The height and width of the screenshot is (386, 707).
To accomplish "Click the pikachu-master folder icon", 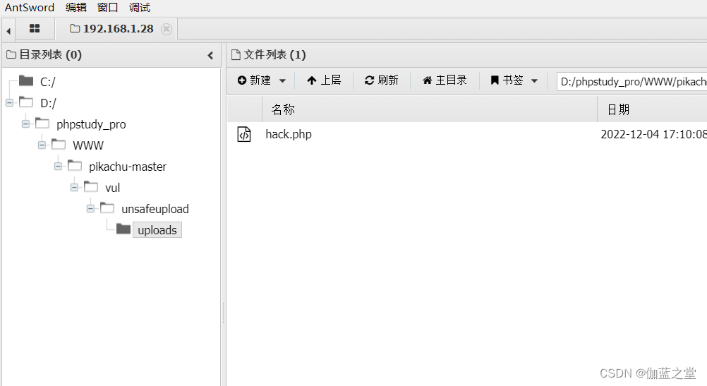I will (x=75, y=166).
